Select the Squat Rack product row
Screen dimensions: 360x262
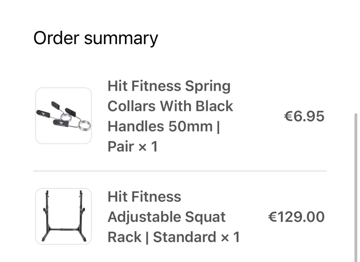(x=180, y=216)
